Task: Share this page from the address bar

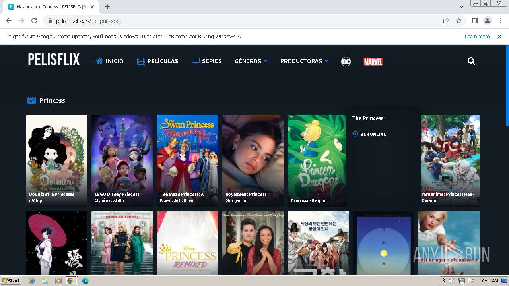Action: point(446,21)
